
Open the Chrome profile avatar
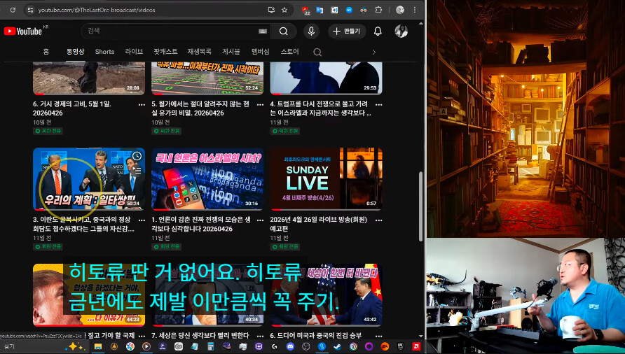tap(400, 10)
